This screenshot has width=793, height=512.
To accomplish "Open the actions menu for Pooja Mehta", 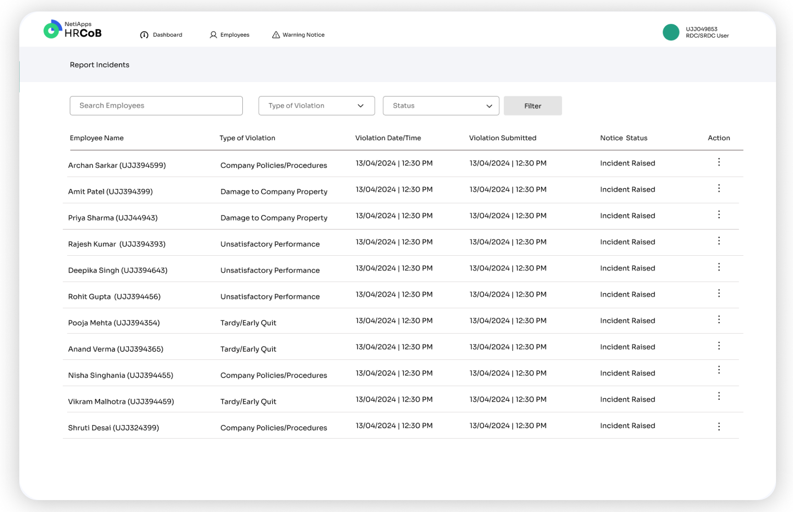I will 719,319.
